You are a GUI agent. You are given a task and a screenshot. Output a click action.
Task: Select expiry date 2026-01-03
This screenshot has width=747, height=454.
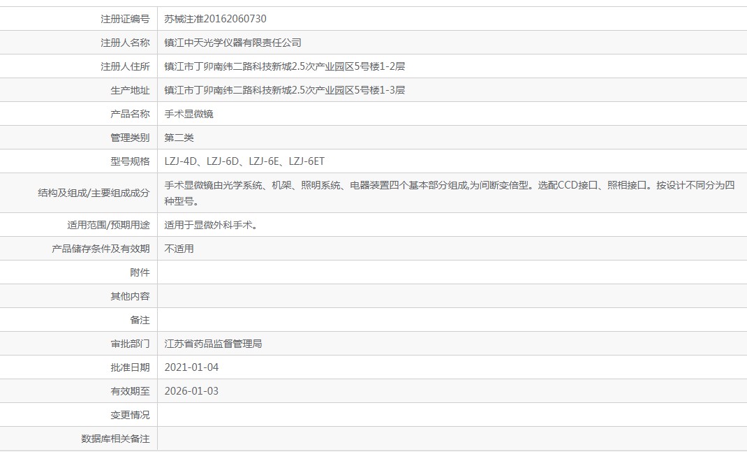point(191,391)
